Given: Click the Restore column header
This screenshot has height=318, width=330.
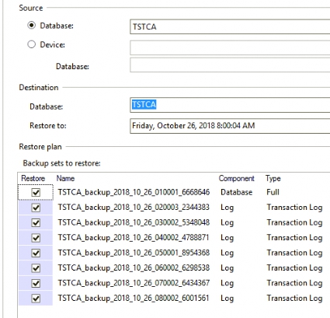Looking at the screenshot, I should click(x=33, y=178).
